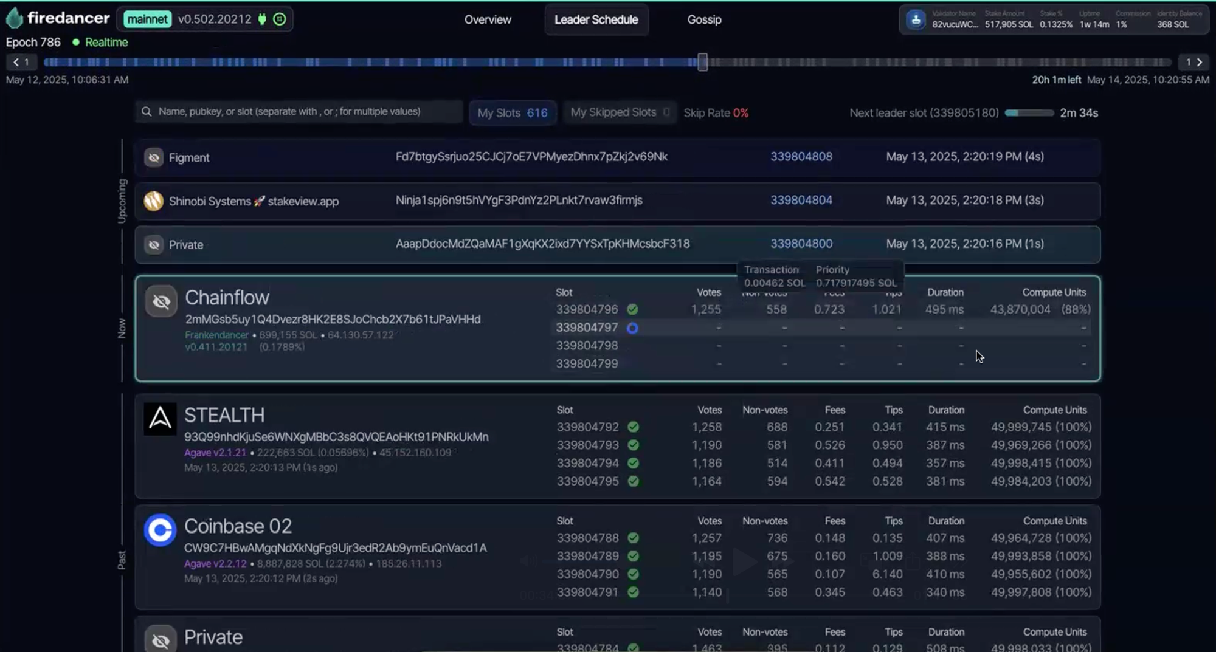
Task: Click the circular status icon after the version
Action: tap(280, 19)
